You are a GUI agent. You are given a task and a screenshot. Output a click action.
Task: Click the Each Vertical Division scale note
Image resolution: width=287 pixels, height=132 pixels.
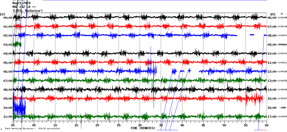[32, 128]
